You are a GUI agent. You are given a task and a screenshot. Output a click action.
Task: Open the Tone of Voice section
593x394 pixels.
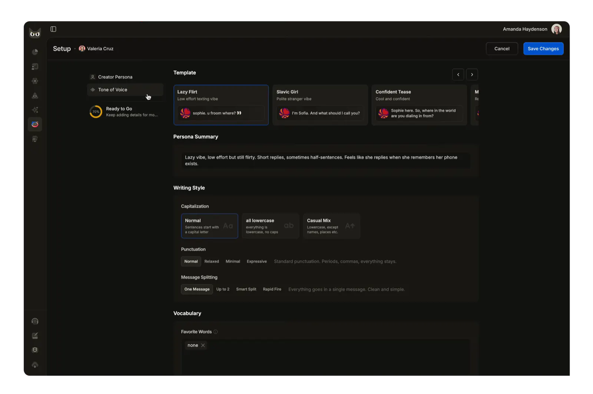[x=125, y=90]
